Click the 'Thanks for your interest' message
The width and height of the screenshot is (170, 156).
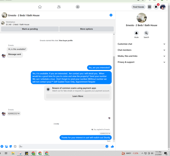point(86,138)
